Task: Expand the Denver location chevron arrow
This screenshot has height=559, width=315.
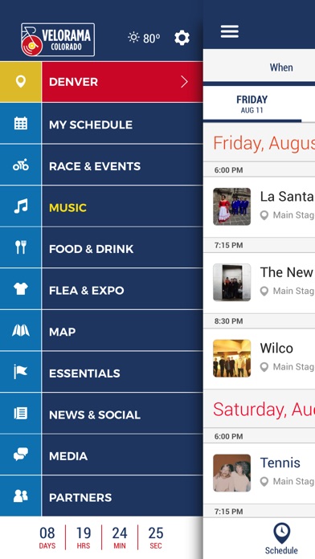Action: [x=184, y=82]
